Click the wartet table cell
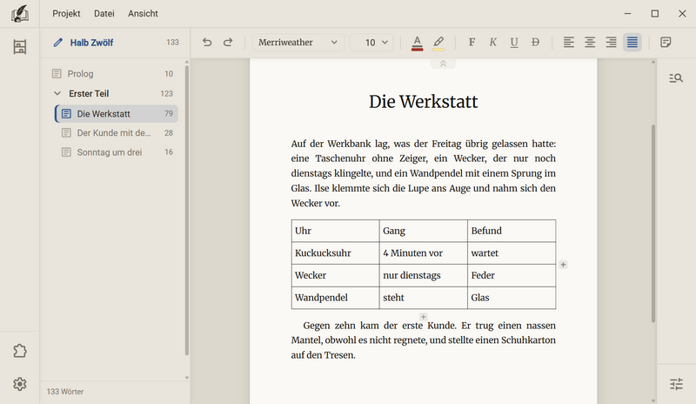Screen dimensions: 696x404 click(x=512, y=252)
